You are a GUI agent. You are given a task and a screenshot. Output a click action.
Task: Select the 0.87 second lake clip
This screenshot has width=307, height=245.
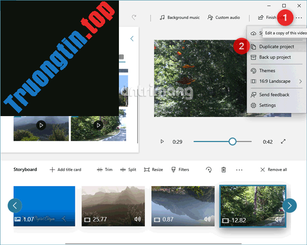[x=183, y=206]
